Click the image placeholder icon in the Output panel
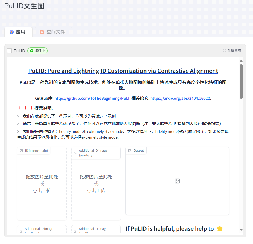Screen dimensions: 253x244 coord(177,181)
